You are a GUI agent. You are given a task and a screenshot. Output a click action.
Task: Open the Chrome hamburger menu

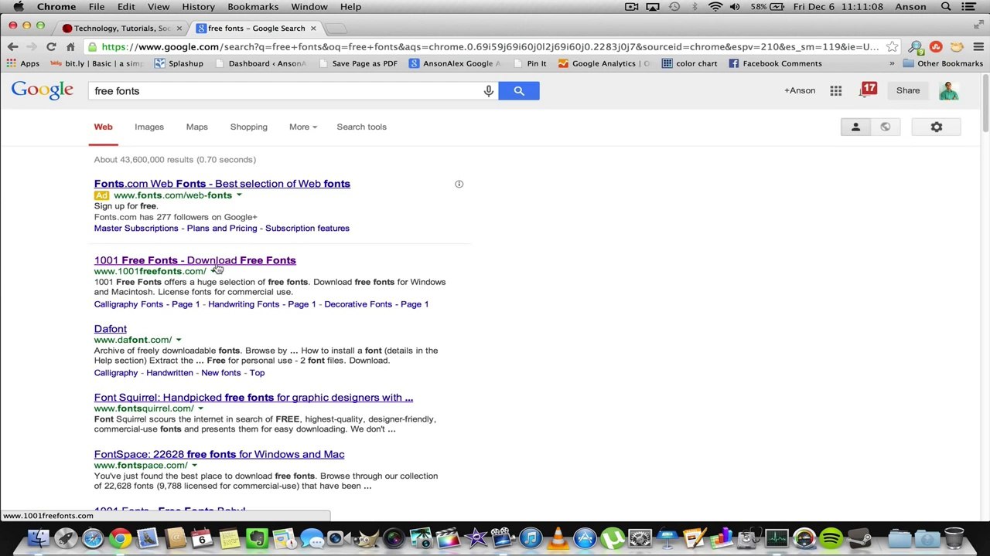pos(978,46)
